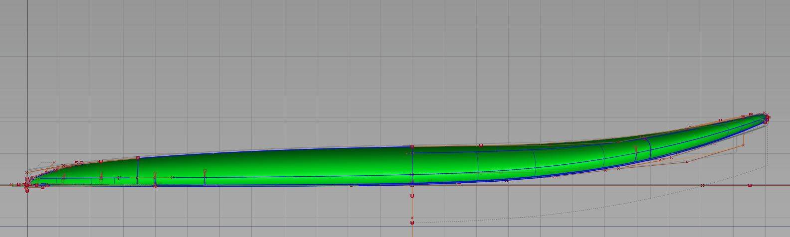Select the U marker on the baseline near the right end
Viewport: 790px width, 237px height.
coord(750,185)
